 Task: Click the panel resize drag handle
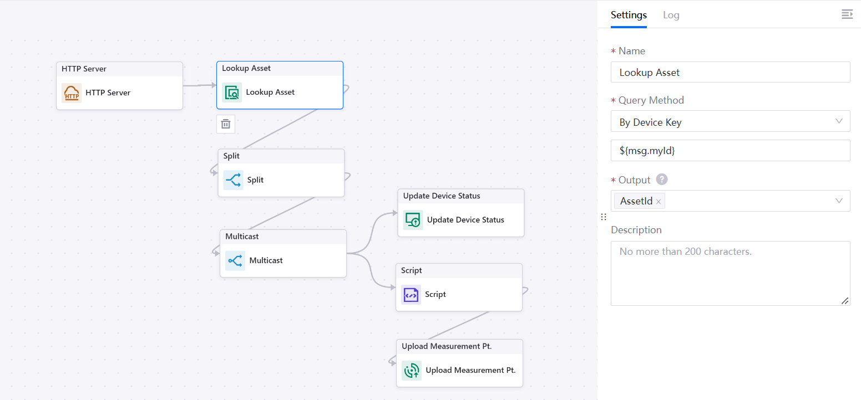(604, 217)
